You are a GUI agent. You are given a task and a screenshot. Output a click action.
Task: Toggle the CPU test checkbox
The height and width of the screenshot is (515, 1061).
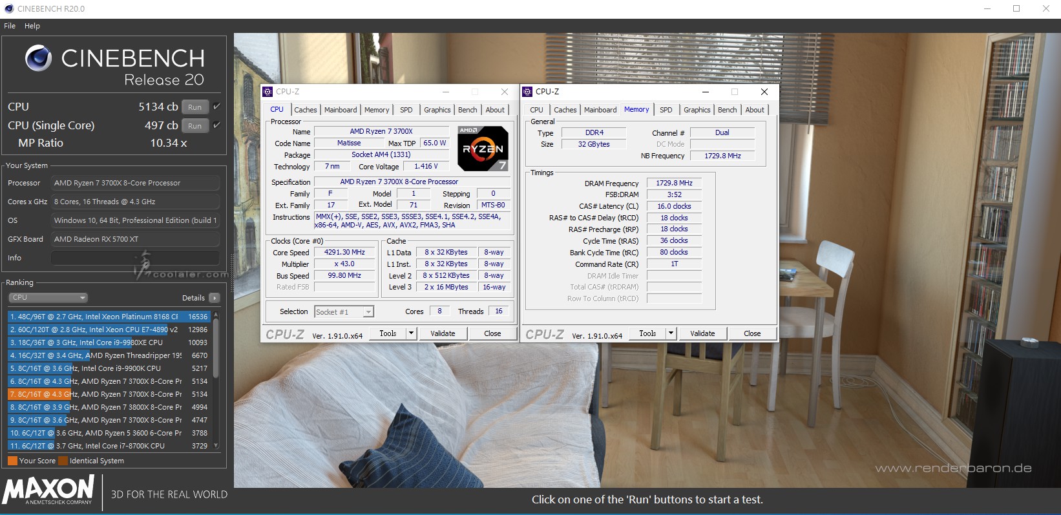(216, 107)
